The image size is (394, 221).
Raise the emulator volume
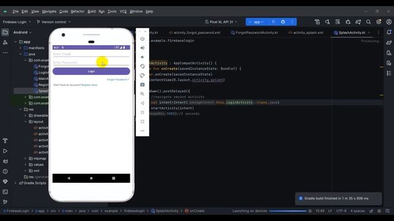[142, 48]
